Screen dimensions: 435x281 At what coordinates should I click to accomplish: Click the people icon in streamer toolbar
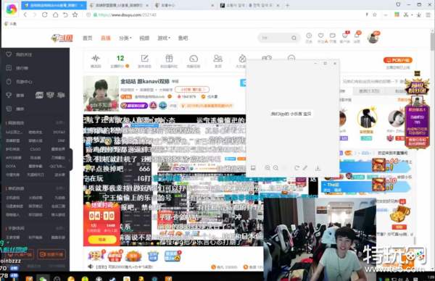pyautogui.click(x=217, y=58)
